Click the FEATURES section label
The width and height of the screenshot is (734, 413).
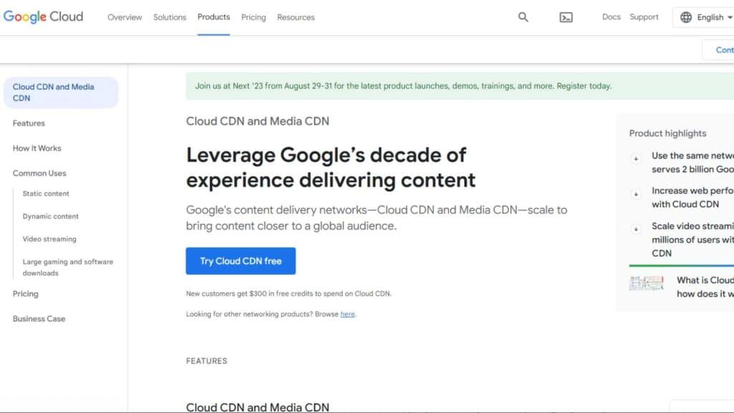tap(206, 361)
